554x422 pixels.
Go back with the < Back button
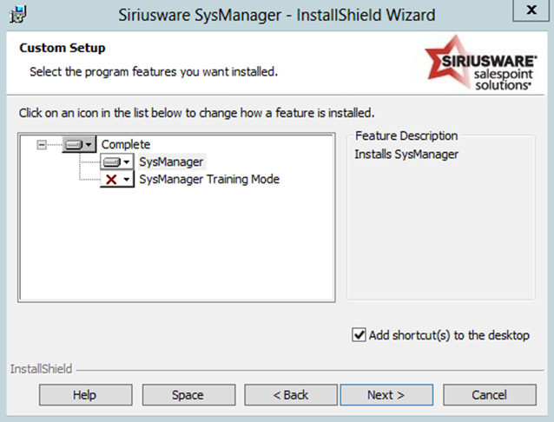pos(290,395)
